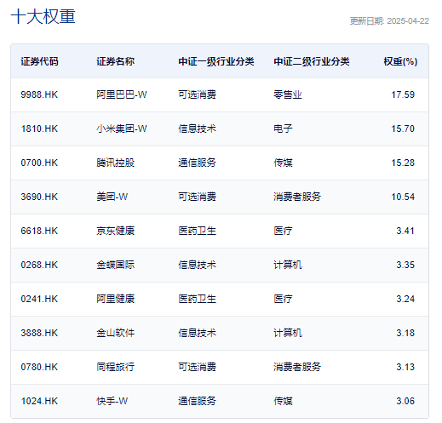Select stock code 1810.HK

click(39, 129)
